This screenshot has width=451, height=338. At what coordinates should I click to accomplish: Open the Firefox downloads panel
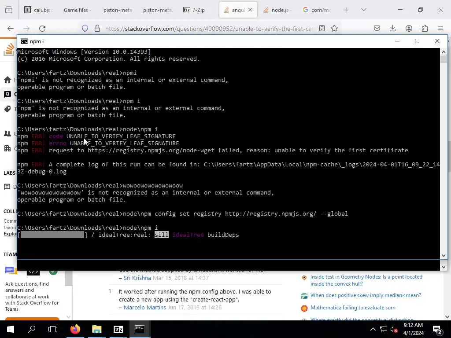coord(392,28)
